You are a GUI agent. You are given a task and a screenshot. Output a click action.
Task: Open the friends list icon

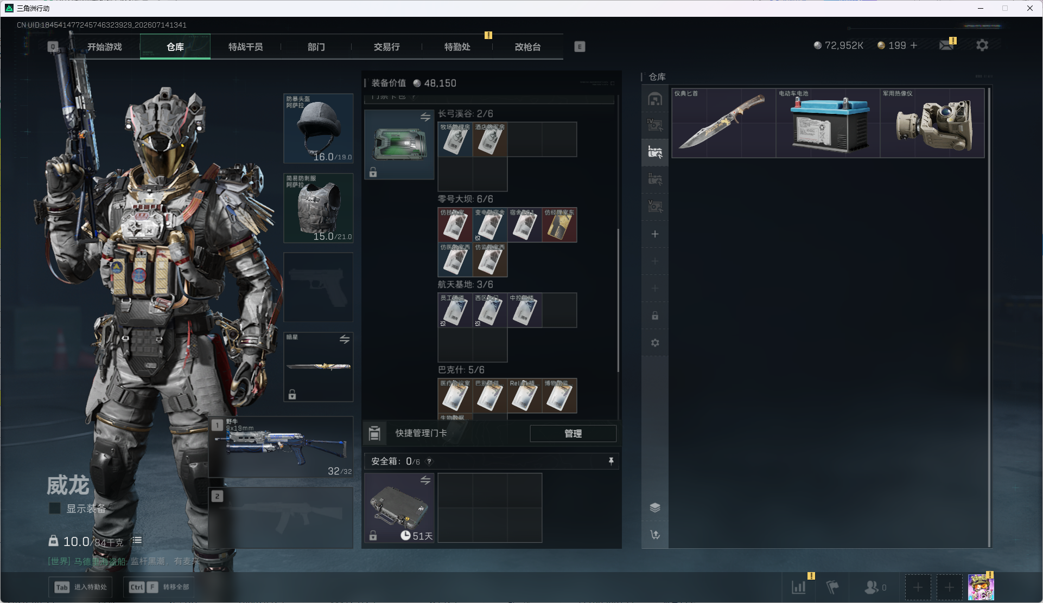pyautogui.click(x=872, y=587)
